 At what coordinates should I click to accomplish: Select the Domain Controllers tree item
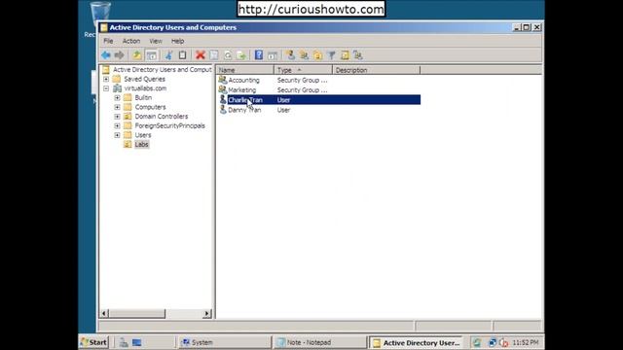(162, 117)
